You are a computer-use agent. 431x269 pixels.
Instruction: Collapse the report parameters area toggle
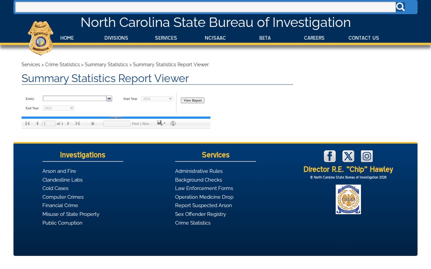coord(116,117)
